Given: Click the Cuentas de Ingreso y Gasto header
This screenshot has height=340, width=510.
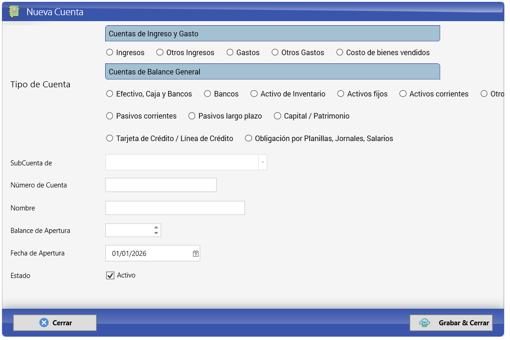Looking at the screenshot, I should point(272,34).
